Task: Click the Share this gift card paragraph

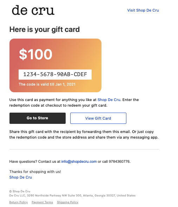Action: tap(84, 134)
